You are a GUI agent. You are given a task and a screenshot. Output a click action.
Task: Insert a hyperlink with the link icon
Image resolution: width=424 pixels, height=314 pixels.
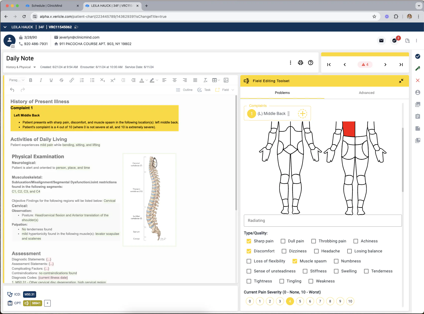point(72,80)
